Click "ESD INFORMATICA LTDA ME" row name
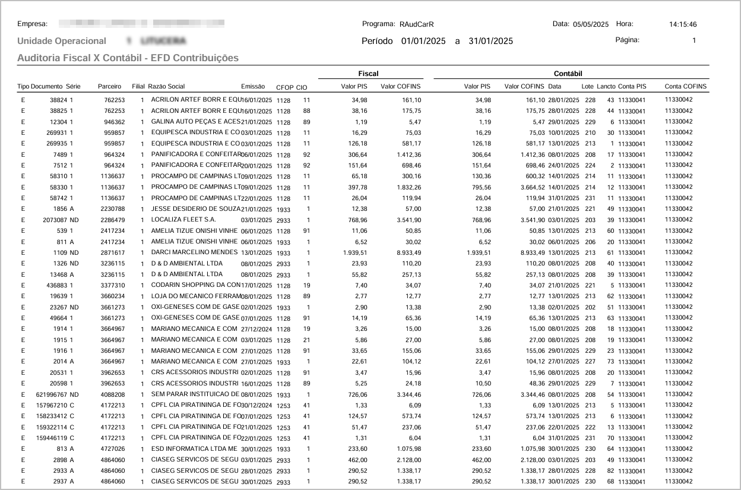 point(195,449)
